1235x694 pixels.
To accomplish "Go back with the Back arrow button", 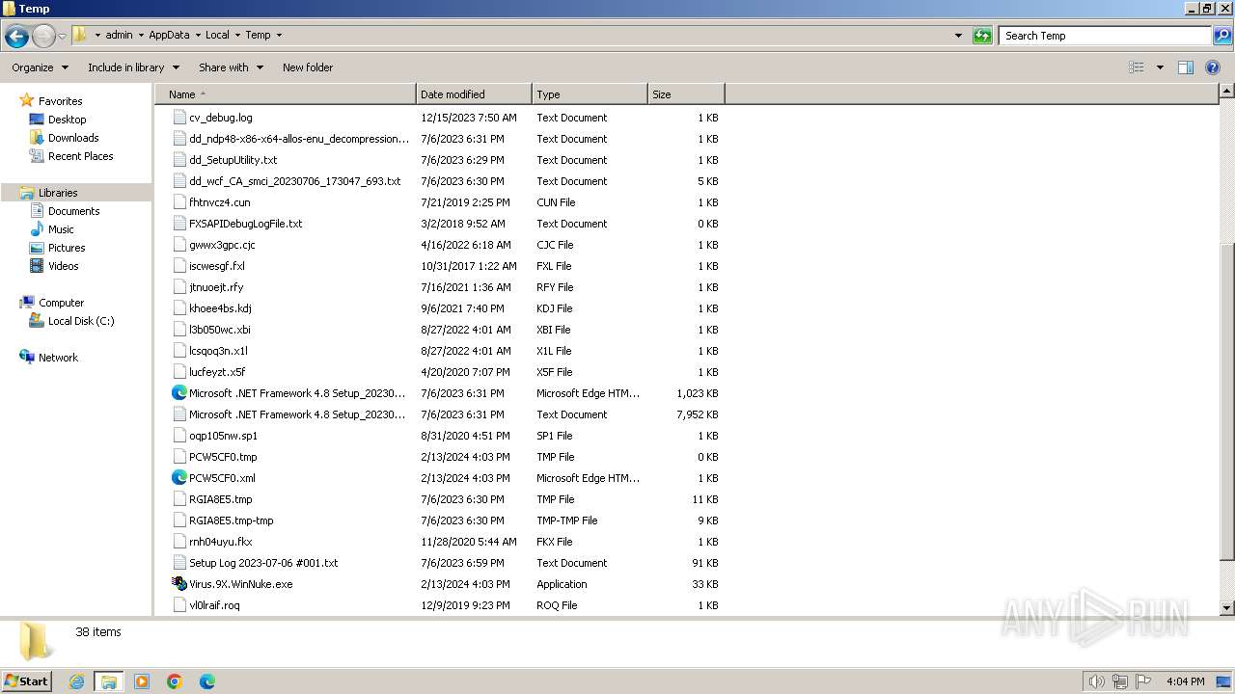I will pos(16,36).
